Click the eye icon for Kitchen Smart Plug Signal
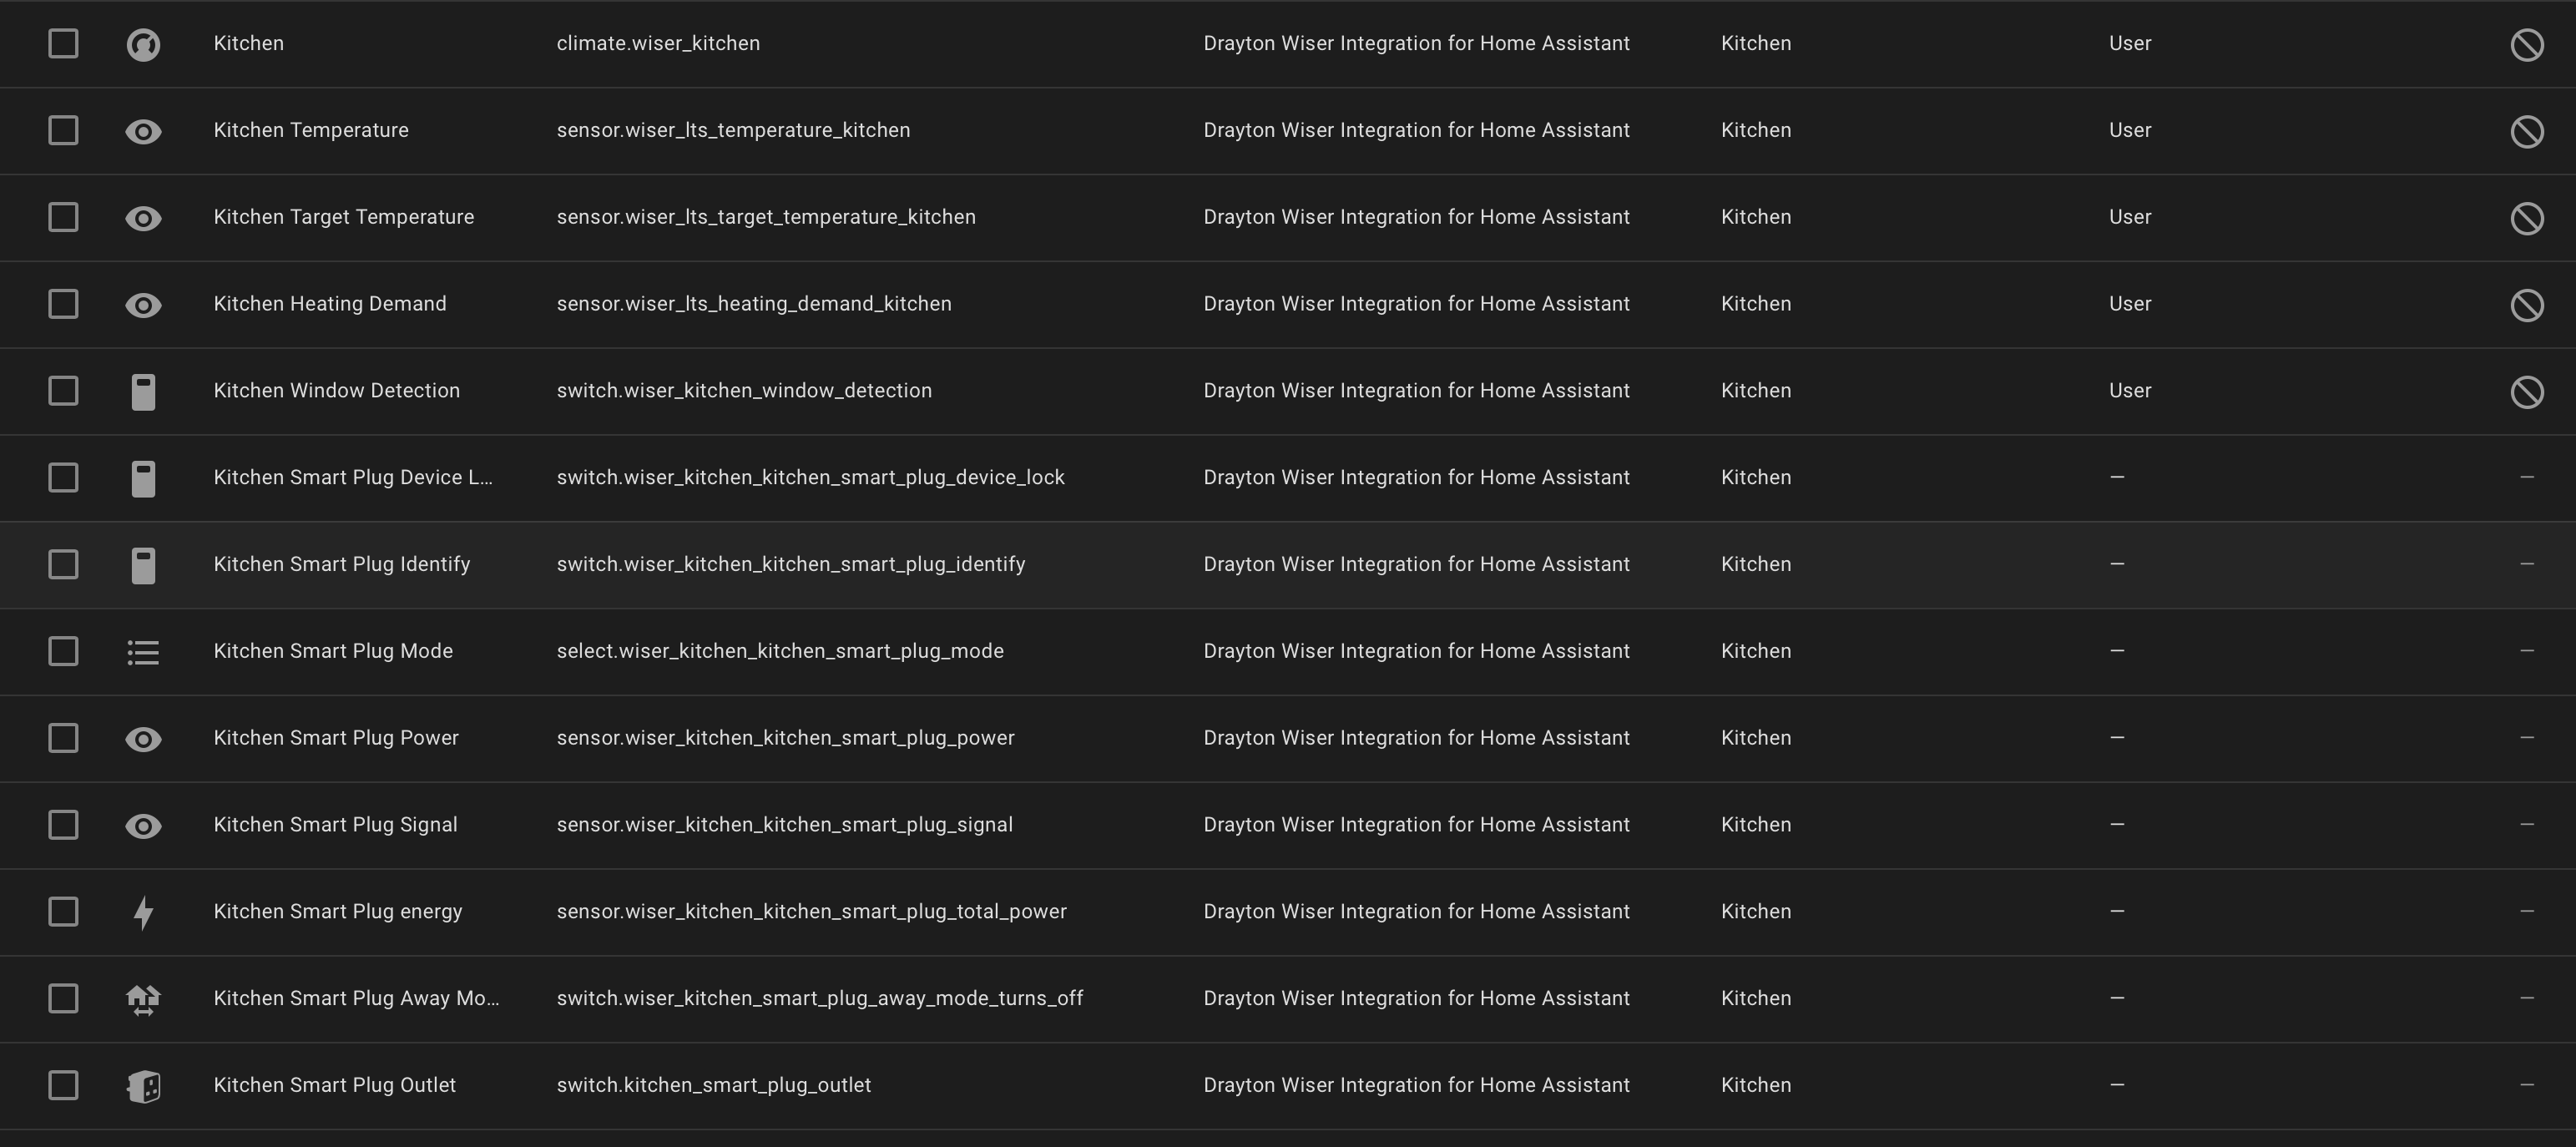Viewport: 2576px width, 1147px height. [143, 826]
